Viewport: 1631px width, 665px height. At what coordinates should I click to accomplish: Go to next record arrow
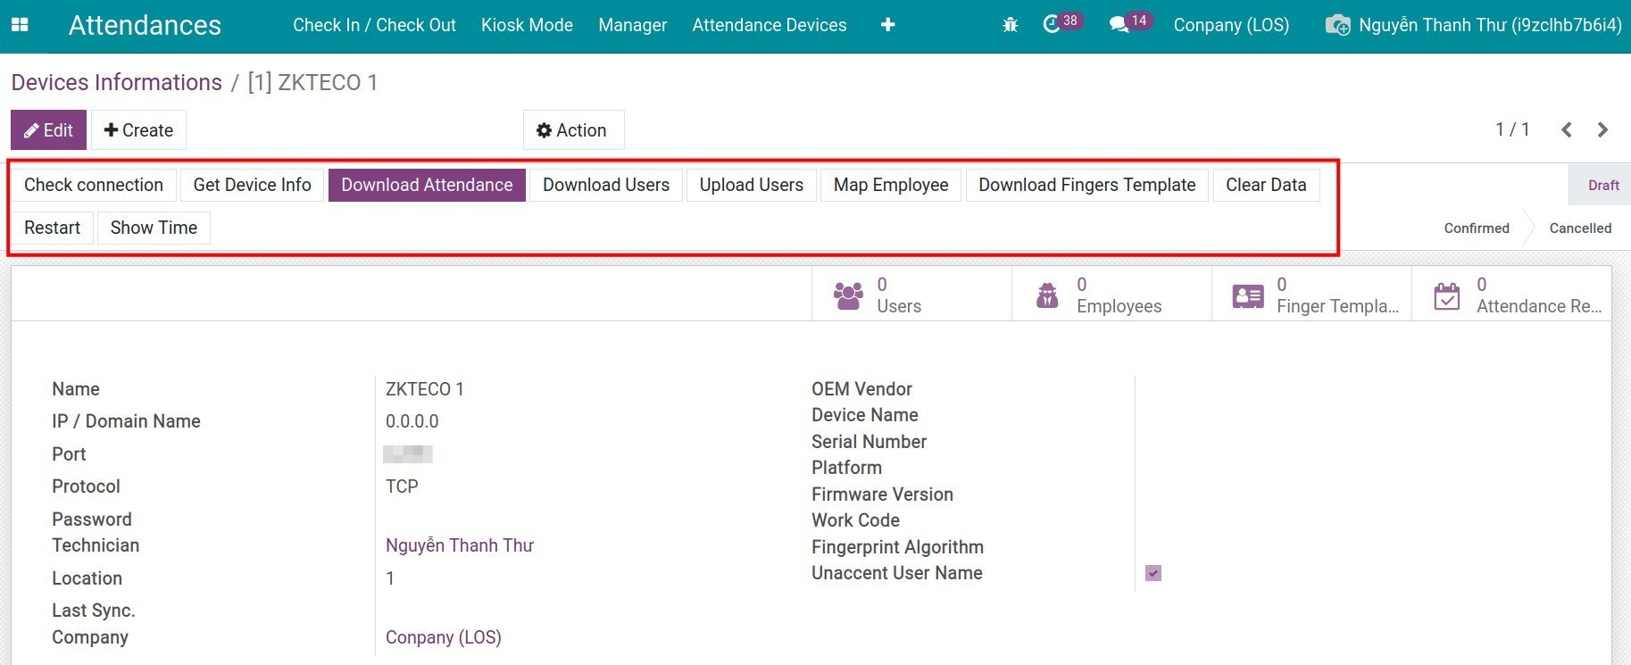(1602, 130)
